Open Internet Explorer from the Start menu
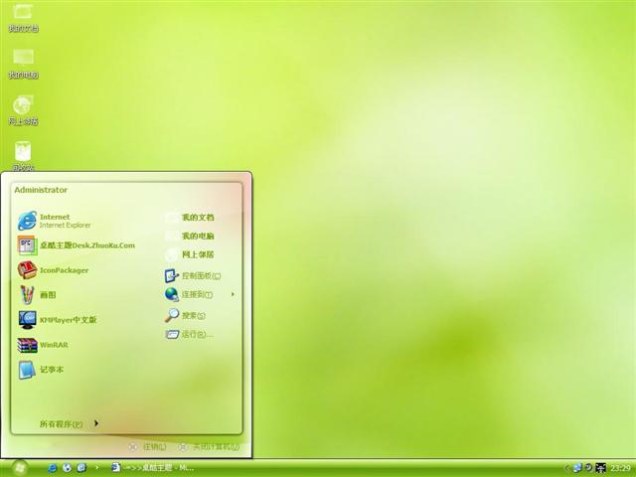Screen dimensions: 636x477 pos(55,221)
